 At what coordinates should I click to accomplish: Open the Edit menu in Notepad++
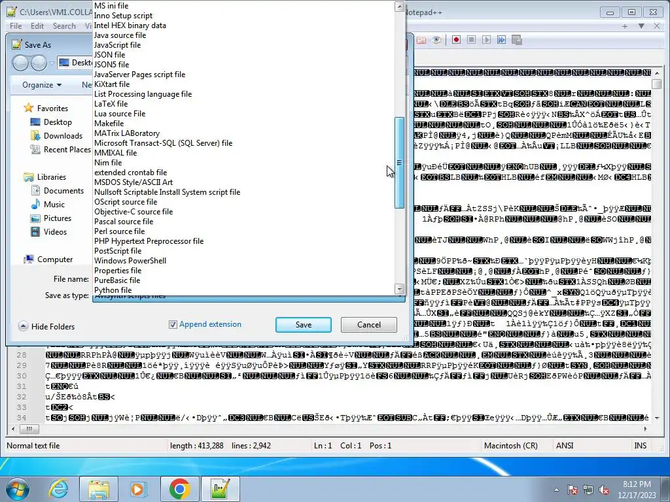[37, 26]
